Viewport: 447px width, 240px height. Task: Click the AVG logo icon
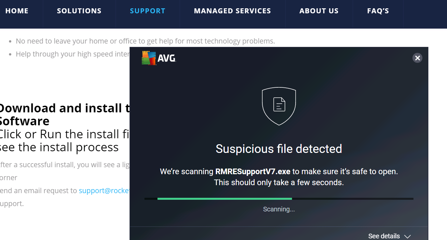click(149, 58)
